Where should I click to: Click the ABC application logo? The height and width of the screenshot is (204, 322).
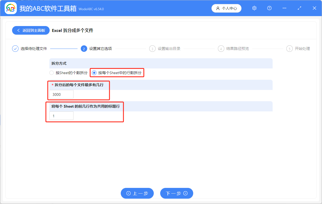pyautogui.click(x=11, y=8)
